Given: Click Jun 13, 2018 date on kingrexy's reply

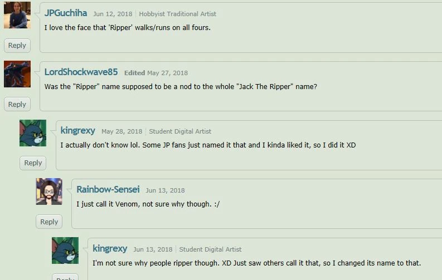Looking at the screenshot, I should click(x=153, y=249).
